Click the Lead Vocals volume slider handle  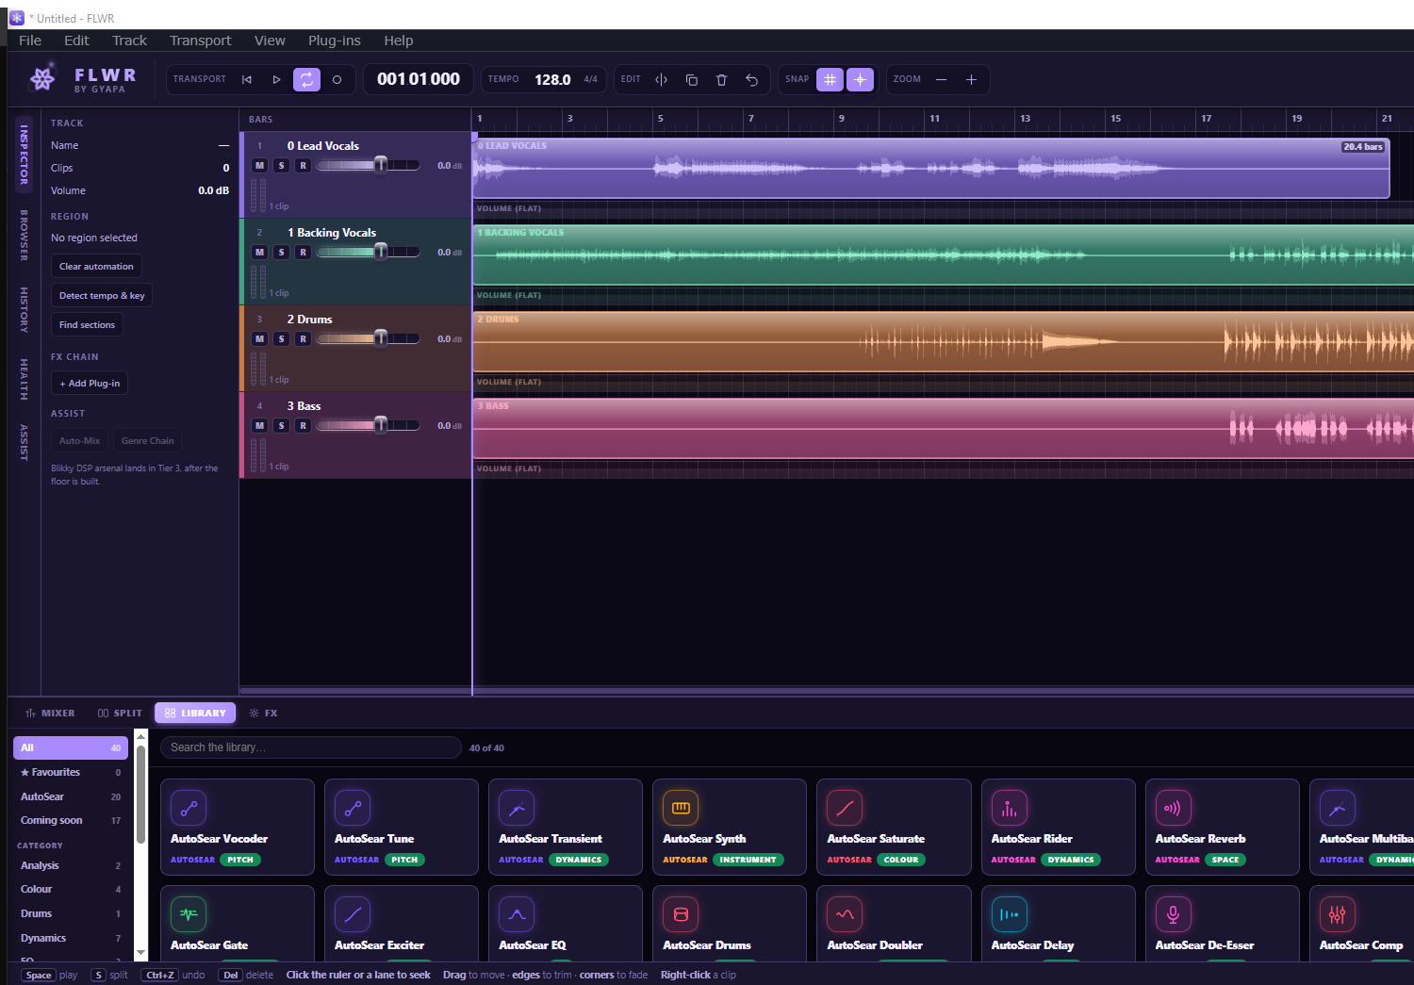point(381,165)
